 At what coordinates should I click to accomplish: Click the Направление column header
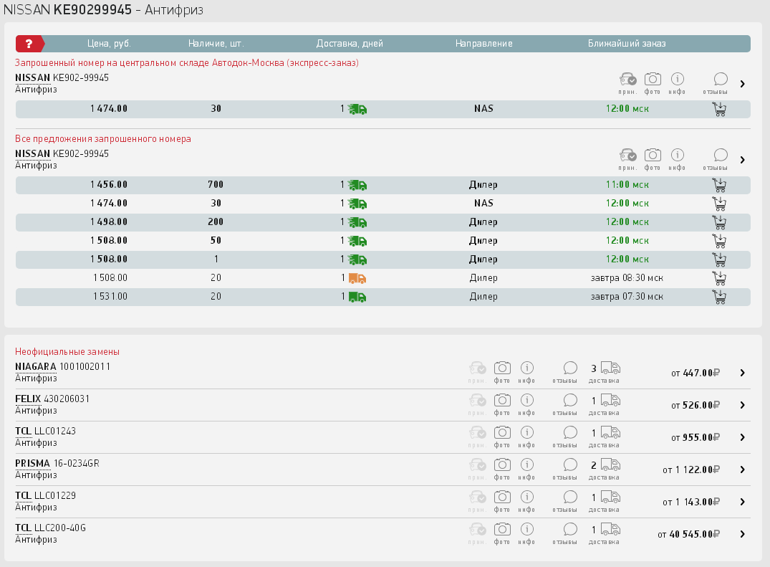pos(483,44)
